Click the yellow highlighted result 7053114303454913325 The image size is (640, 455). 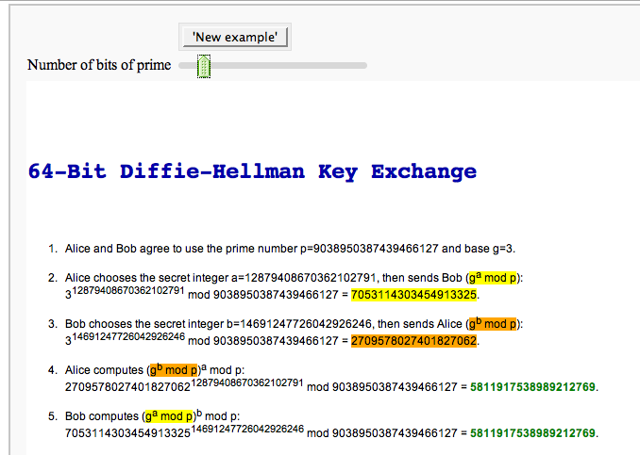pyautogui.click(x=414, y=295)
